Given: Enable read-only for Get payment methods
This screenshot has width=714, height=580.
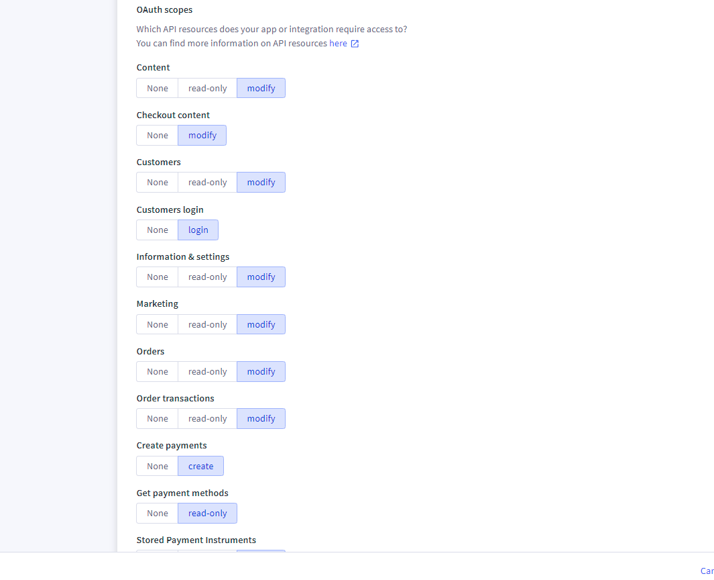Looking at the screenshot, I should [x=207, y=513].
